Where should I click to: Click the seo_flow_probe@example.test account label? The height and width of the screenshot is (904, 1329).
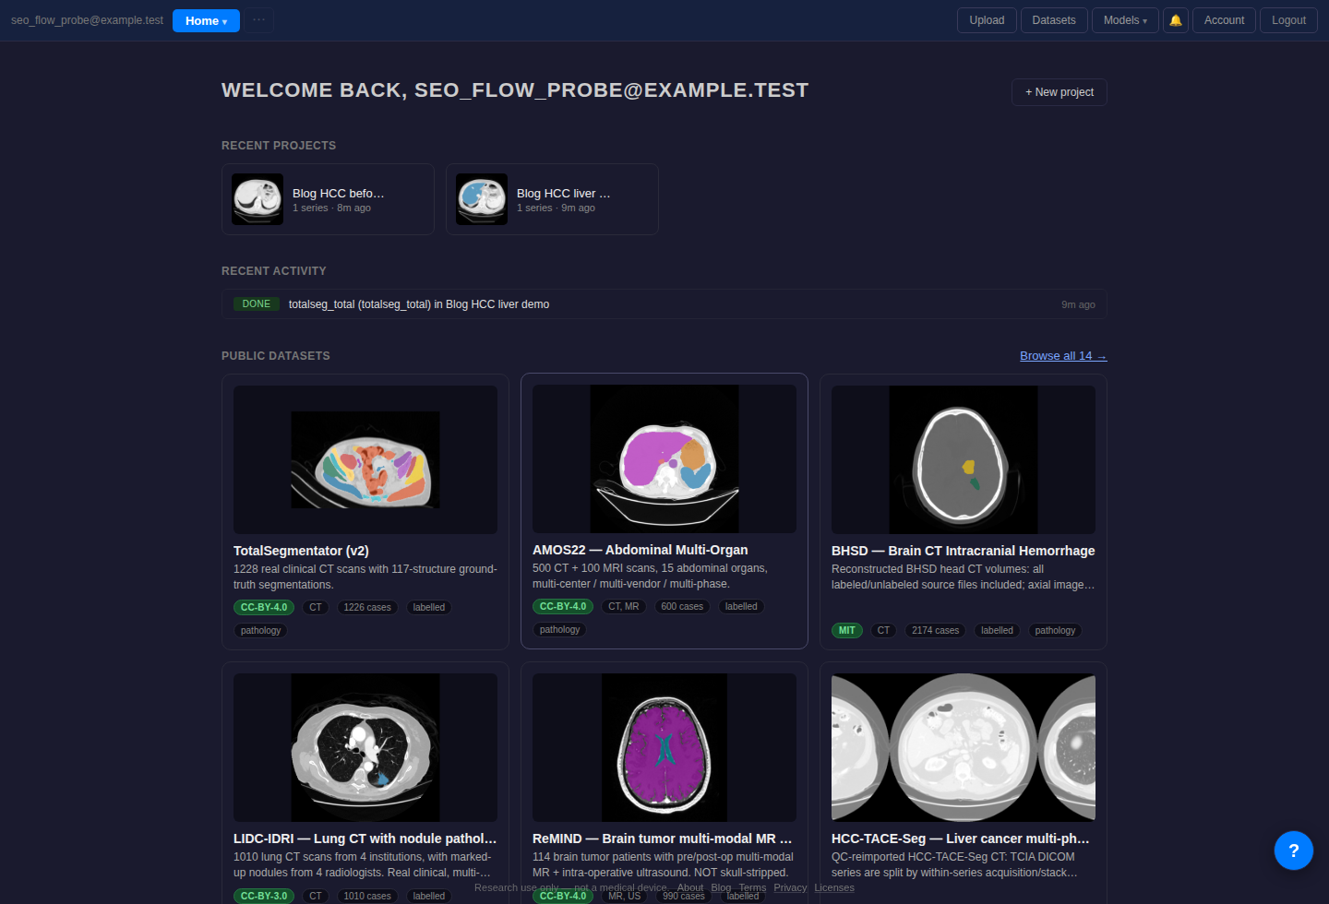87,20
